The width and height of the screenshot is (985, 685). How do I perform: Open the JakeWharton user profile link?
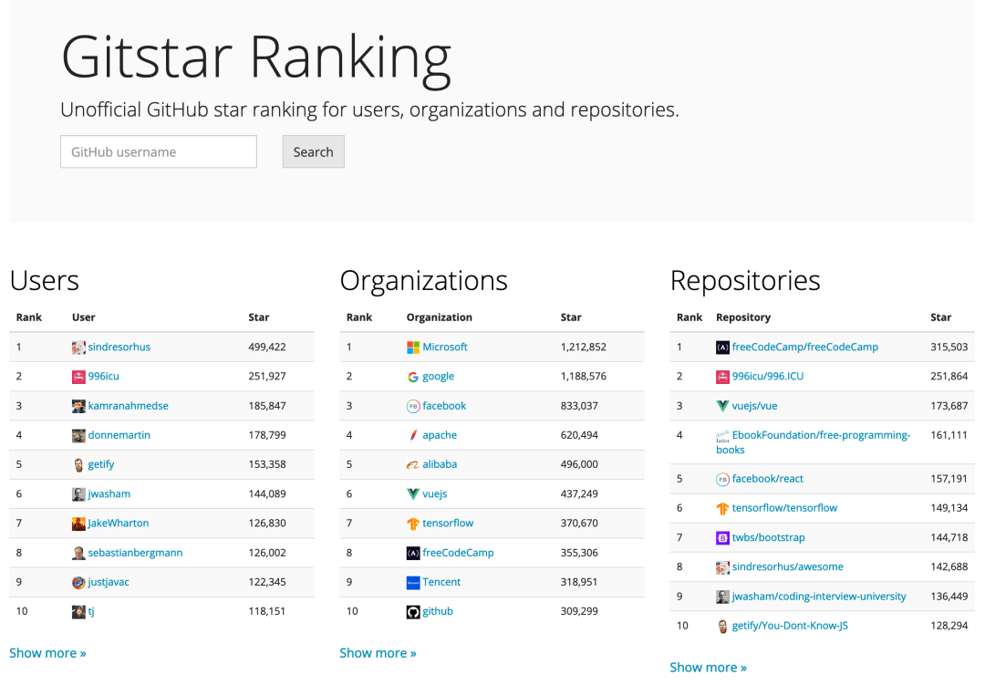[x=119, y=524]
